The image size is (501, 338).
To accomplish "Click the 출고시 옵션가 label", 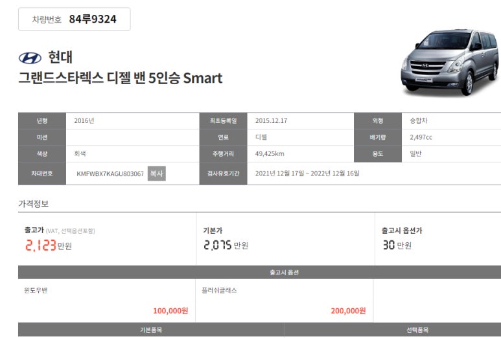I will click(402, 231).
